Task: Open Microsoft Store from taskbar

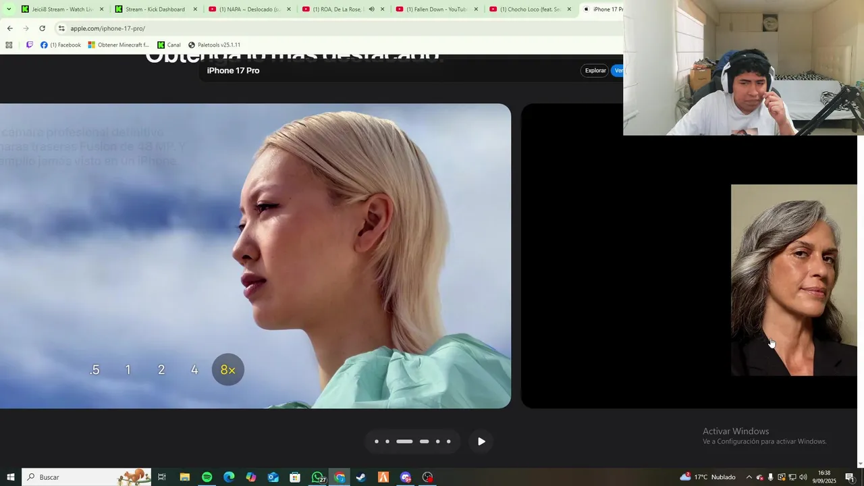Action: click(295, 477)
